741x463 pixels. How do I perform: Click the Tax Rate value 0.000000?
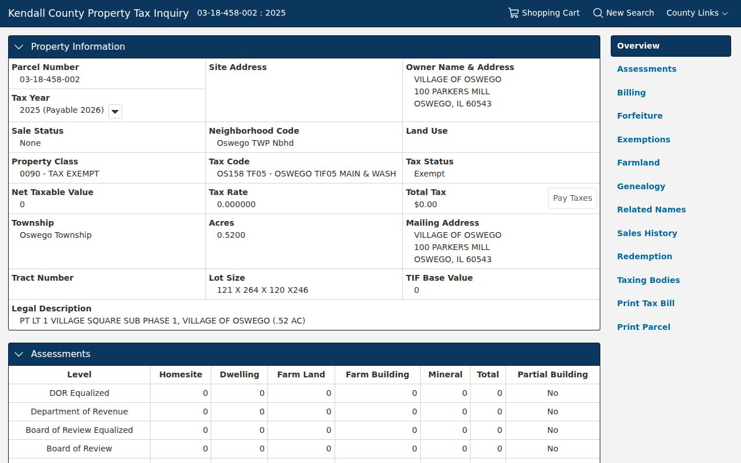(x=236, y=204)
